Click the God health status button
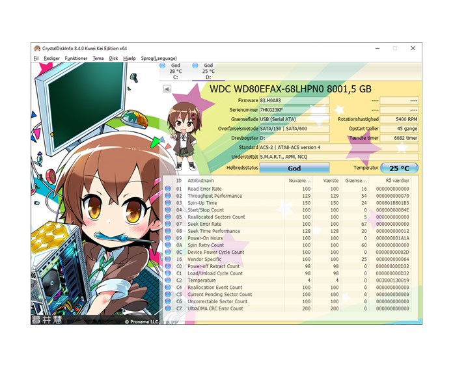This screenshot has height=367, width=453. tap(294, 168)
